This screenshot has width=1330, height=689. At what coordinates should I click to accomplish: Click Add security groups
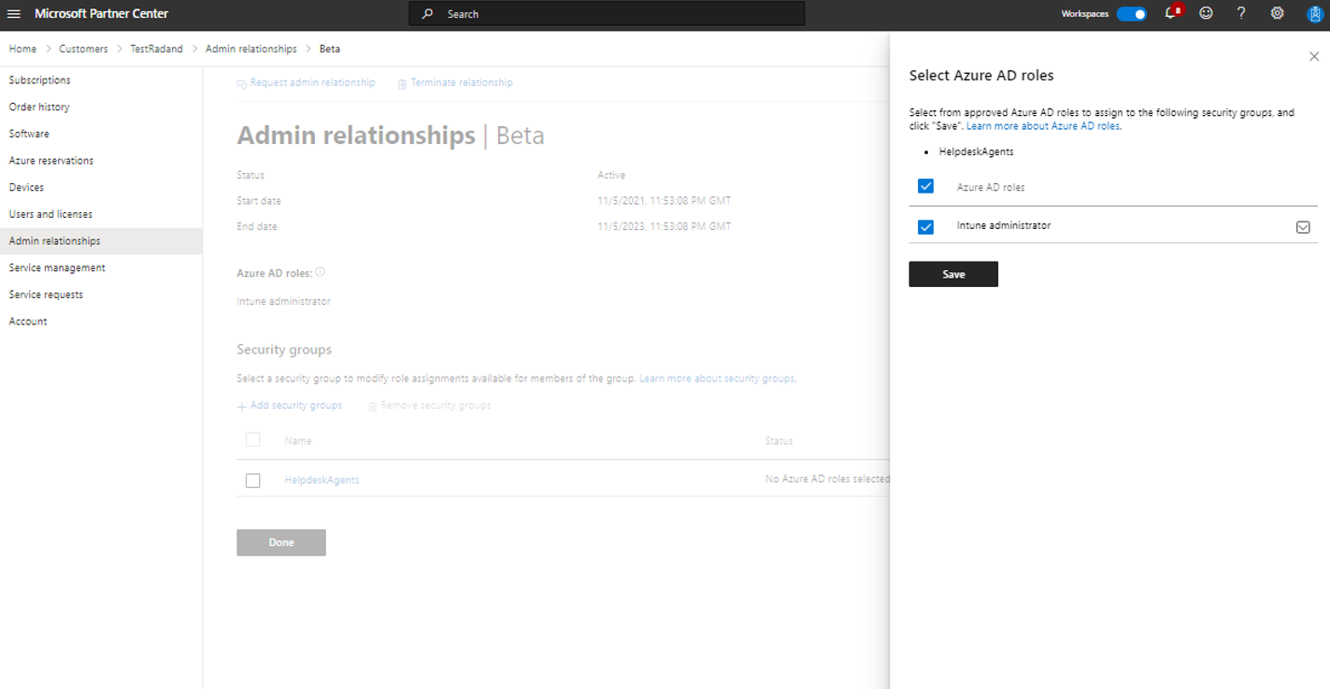290,406
